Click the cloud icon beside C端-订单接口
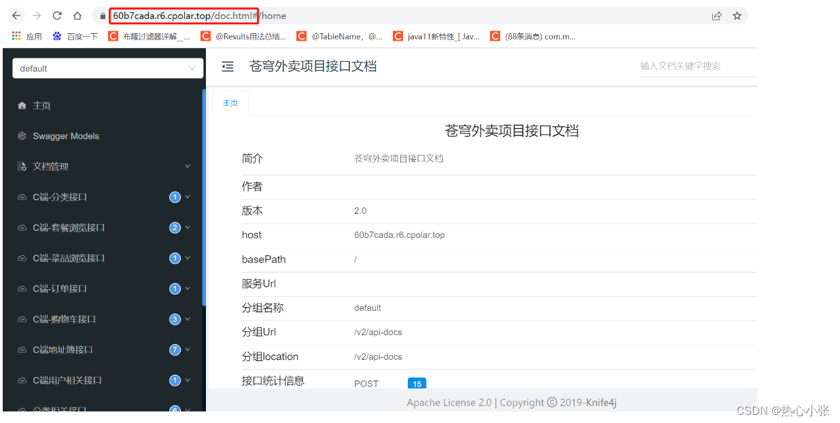 (22, 289)
